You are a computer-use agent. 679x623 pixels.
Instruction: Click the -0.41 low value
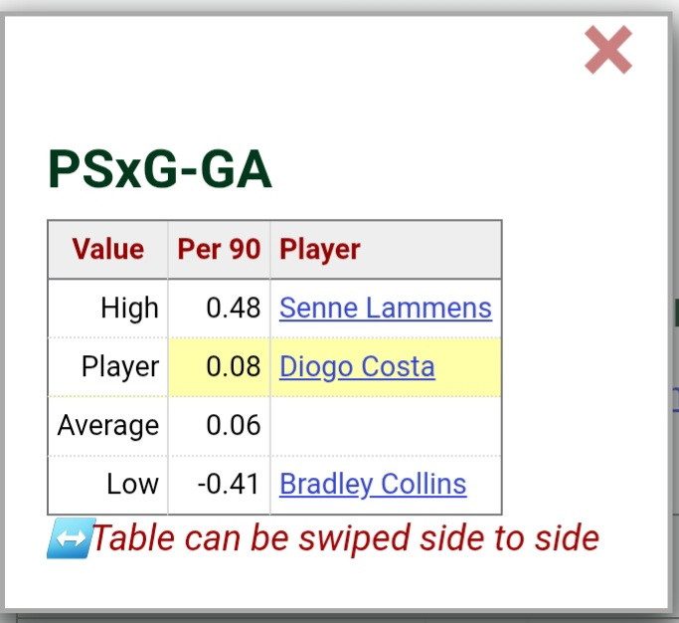(x=229, y=484)
